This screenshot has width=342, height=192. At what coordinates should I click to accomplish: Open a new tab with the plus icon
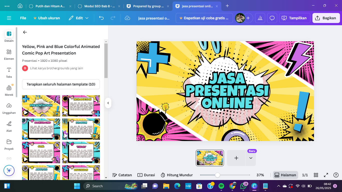click(x=227, y=6)
